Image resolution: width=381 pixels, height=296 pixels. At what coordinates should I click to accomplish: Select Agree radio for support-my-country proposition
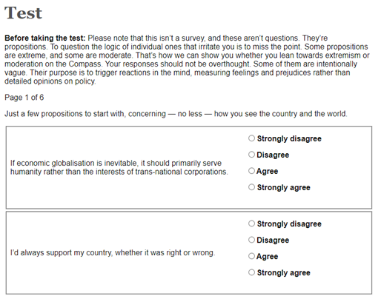coord(251,256)
